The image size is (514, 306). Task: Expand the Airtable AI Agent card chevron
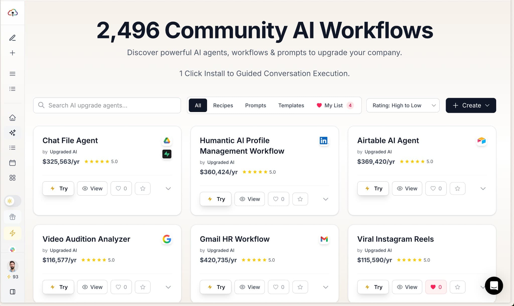click(483, 188)
